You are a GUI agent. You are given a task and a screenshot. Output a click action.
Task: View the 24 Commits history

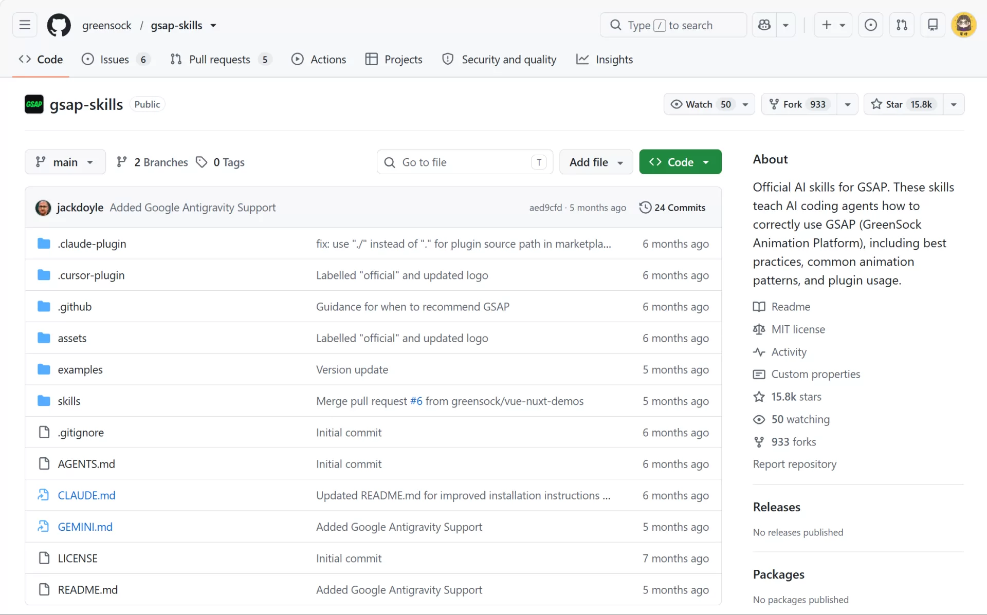click(x=672, y=208)
